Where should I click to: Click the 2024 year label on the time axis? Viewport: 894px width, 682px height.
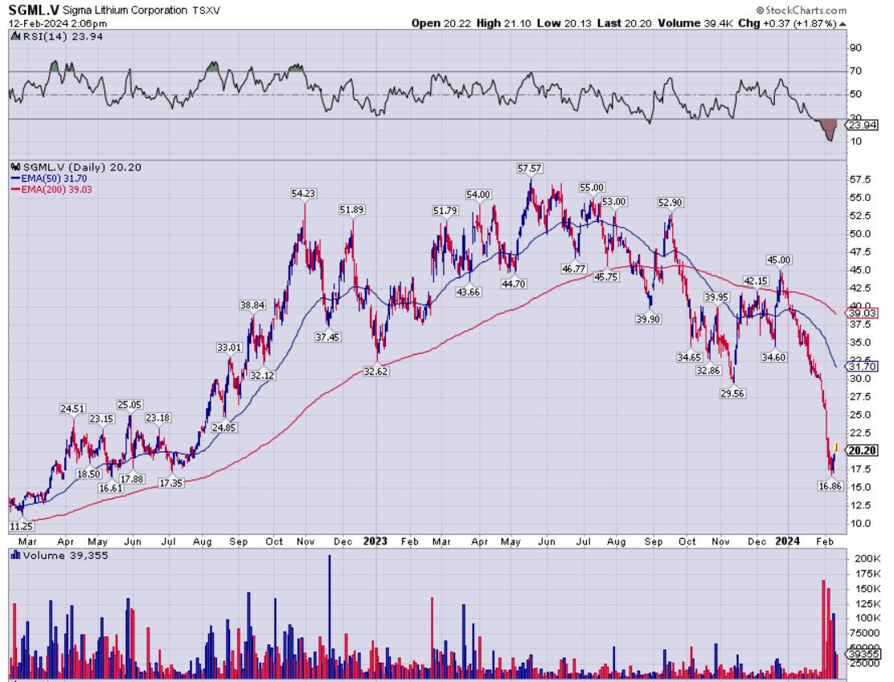[x=787, y=541]
